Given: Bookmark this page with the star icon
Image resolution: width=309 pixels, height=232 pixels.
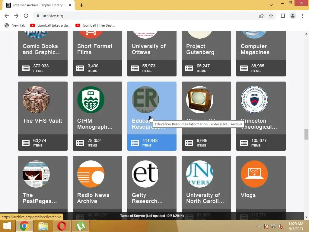Looking at the screenshot, I should [x=271, y=16].
